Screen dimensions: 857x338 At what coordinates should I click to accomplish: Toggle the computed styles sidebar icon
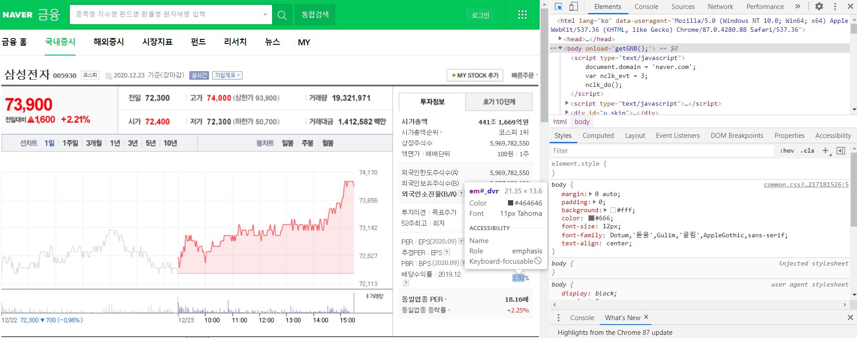coord(841,150)
